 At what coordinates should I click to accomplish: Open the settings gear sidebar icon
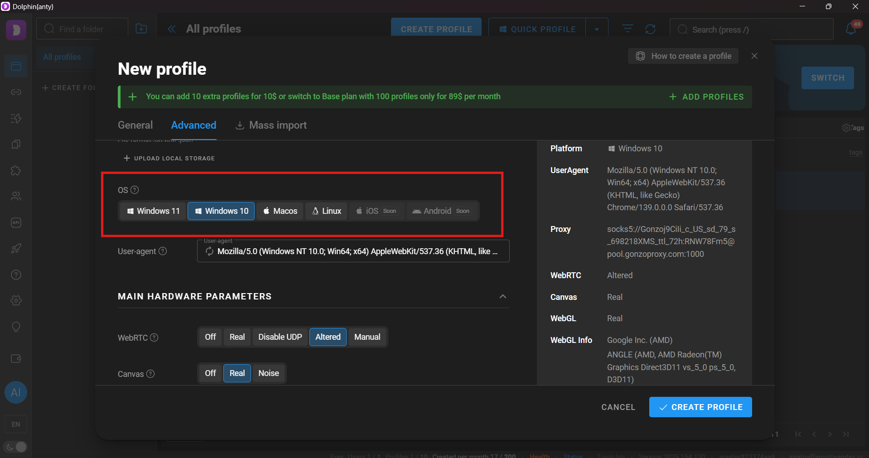[16, 301]
